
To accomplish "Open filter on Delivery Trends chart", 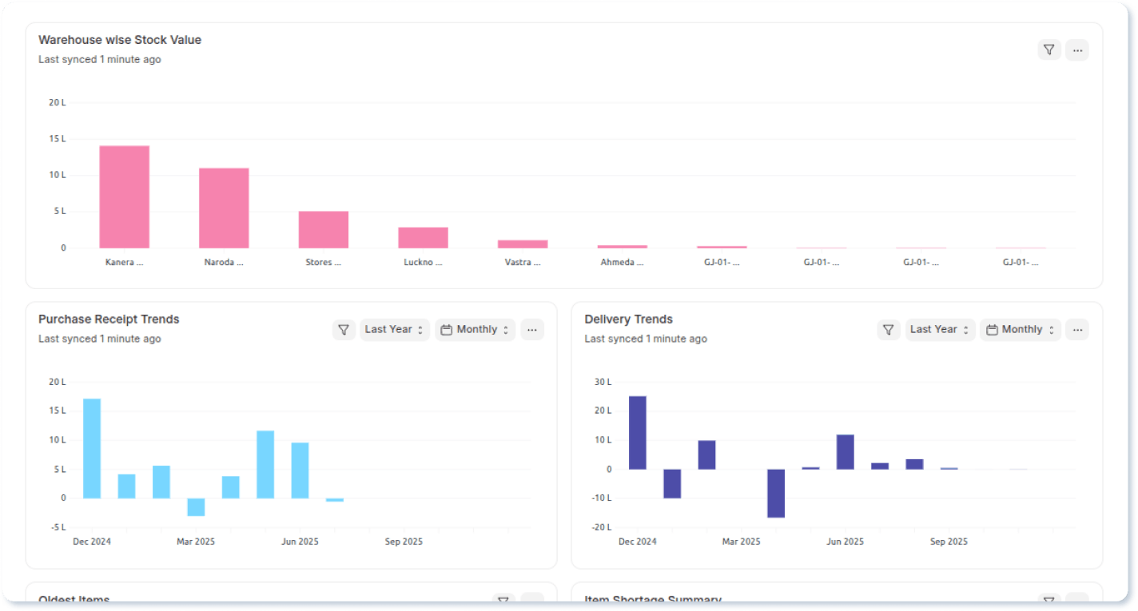I will [x=889, y=329].
